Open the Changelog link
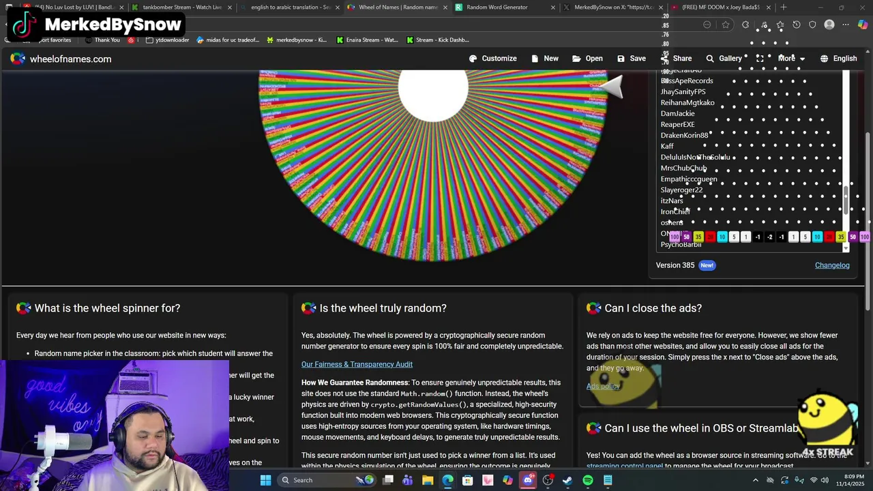Image resolution: width=873 pixels, height=491 pixels. point(832,265)
